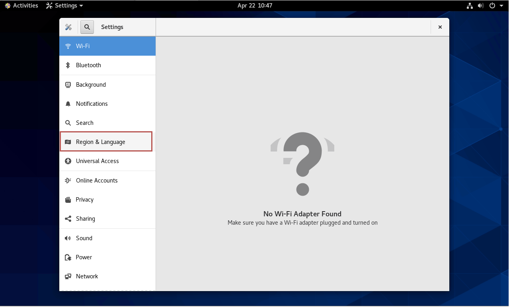509x307 pixels.
Task: Select the Privacy label in sidebar
Action: [x=85, y=200]
